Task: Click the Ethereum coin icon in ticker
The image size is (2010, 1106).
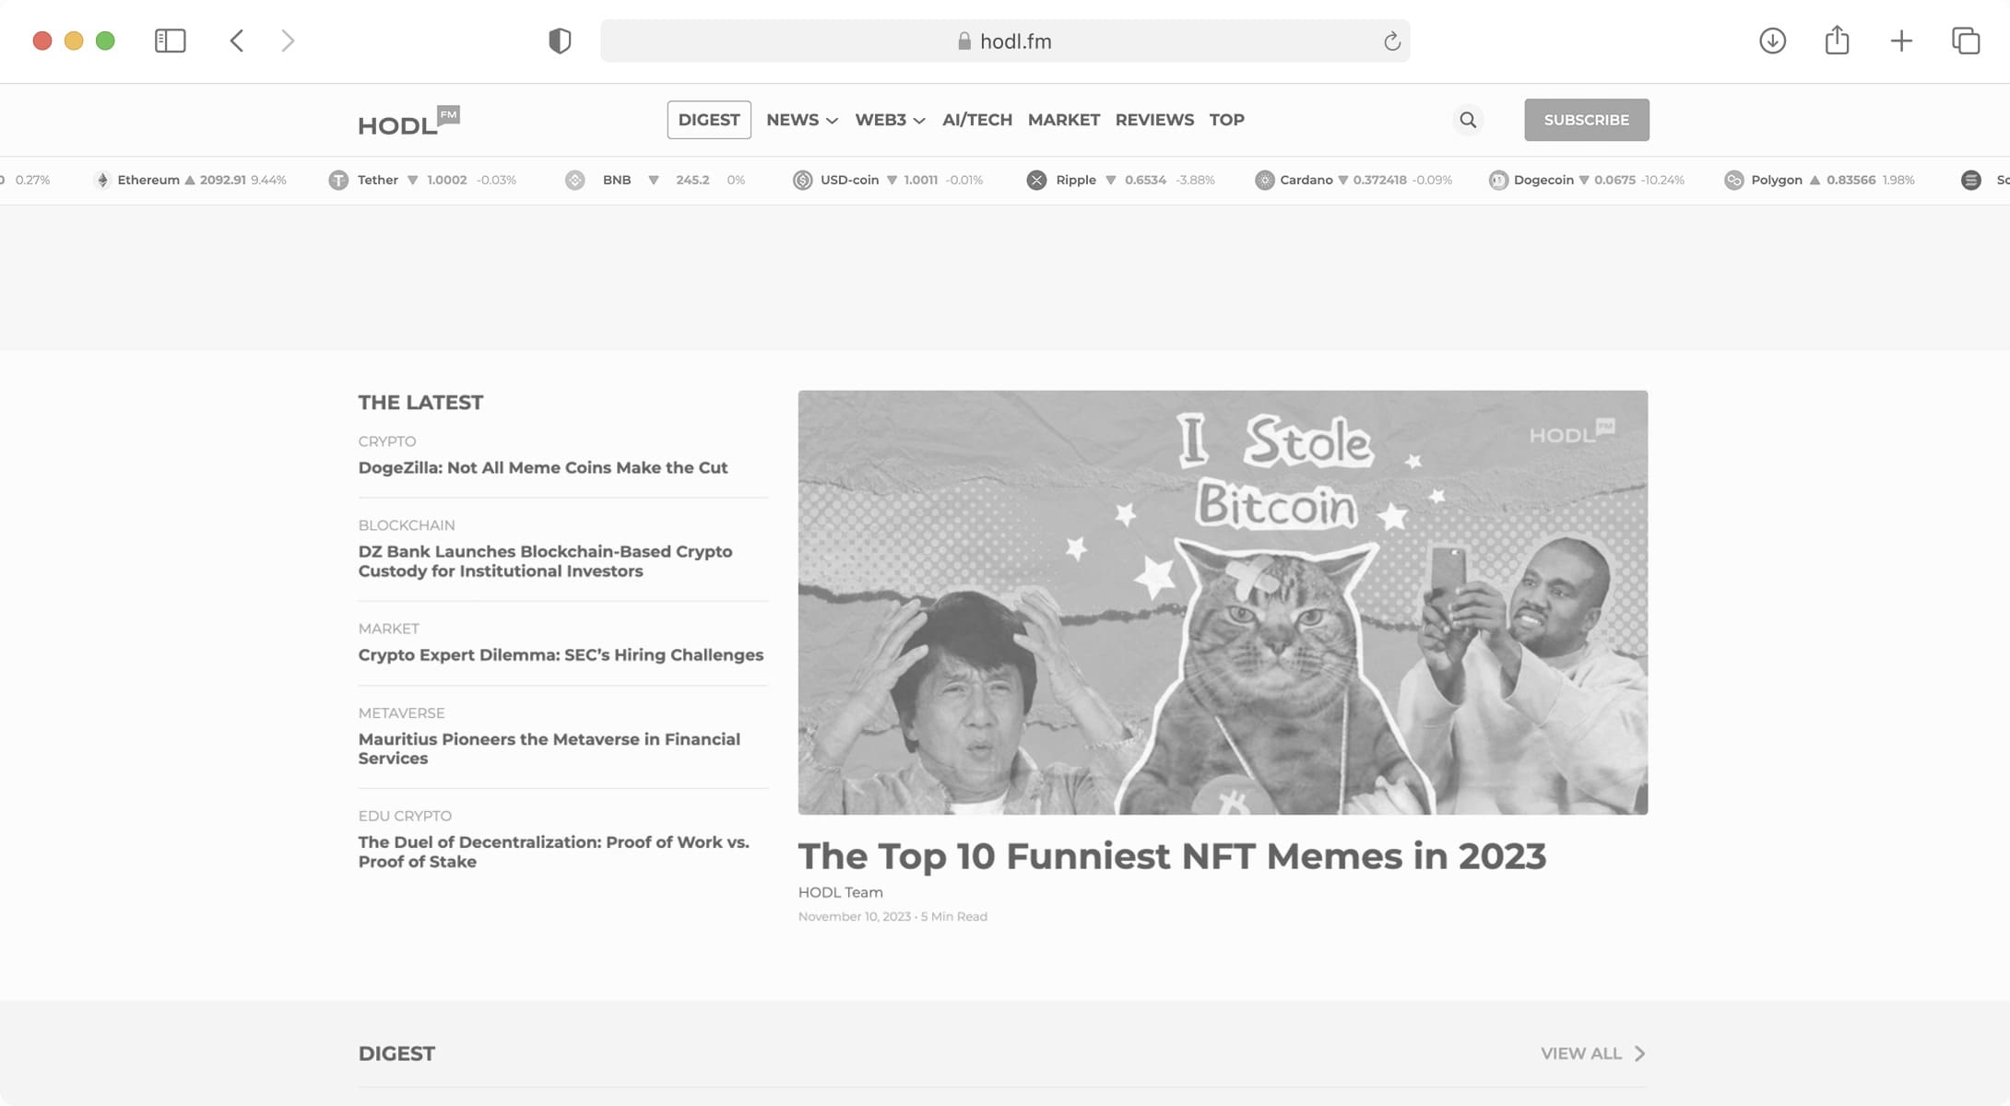Action: pos(102,180)
